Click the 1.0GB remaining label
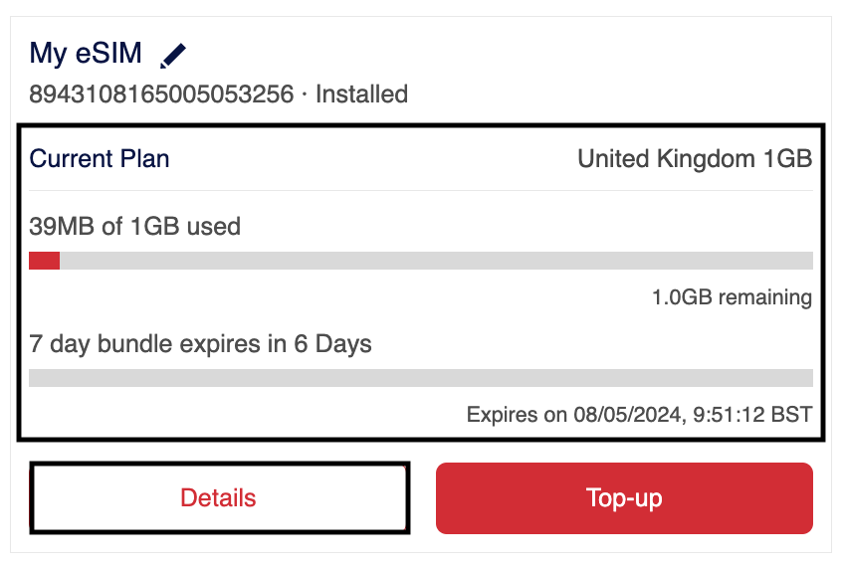This screenshot has height=569, width=844. pyautogui.click(x=732, y=297)
